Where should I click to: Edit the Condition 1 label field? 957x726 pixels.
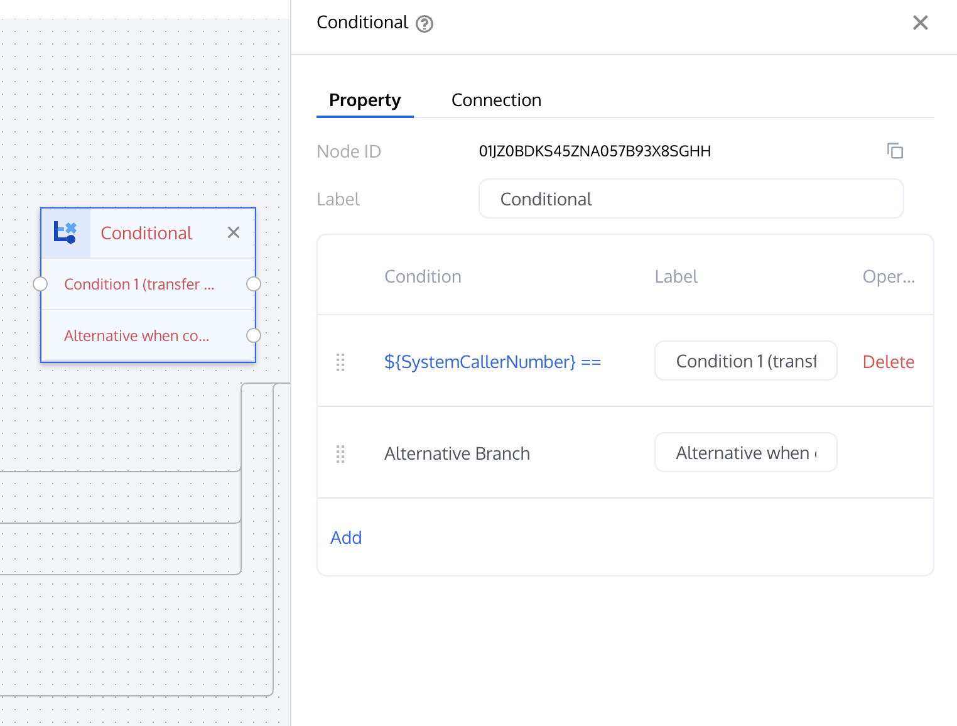point(745,361)
